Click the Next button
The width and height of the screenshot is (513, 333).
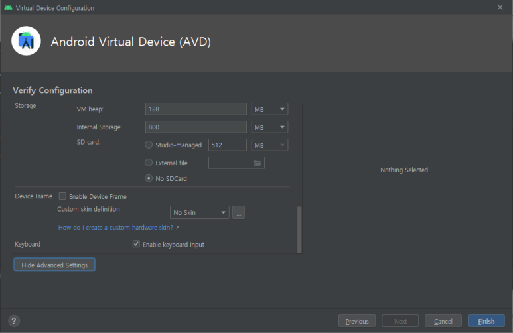(400, 321)
